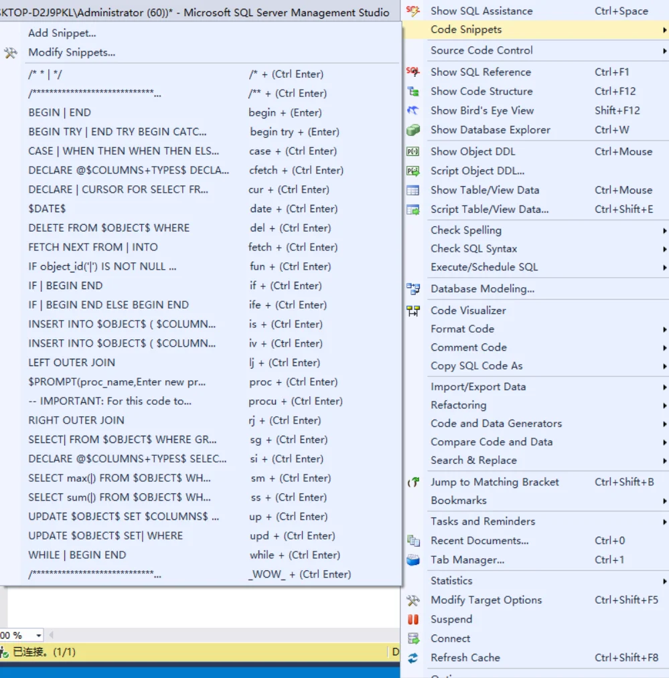Click the Refresh Cache icon
The width and height of the screenshot is (669, 678).
pyautogui.click(x=413, y=658)
